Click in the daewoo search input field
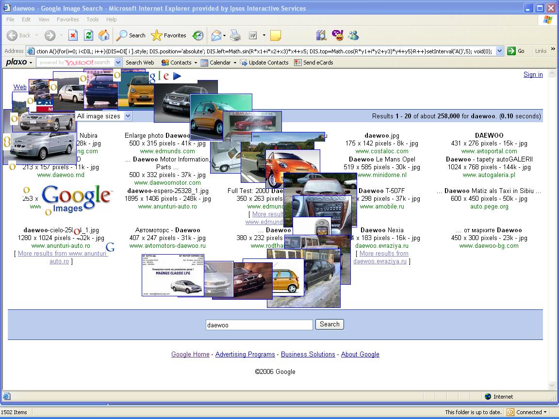Screen dimensions: 559x419 coord(259,324)
